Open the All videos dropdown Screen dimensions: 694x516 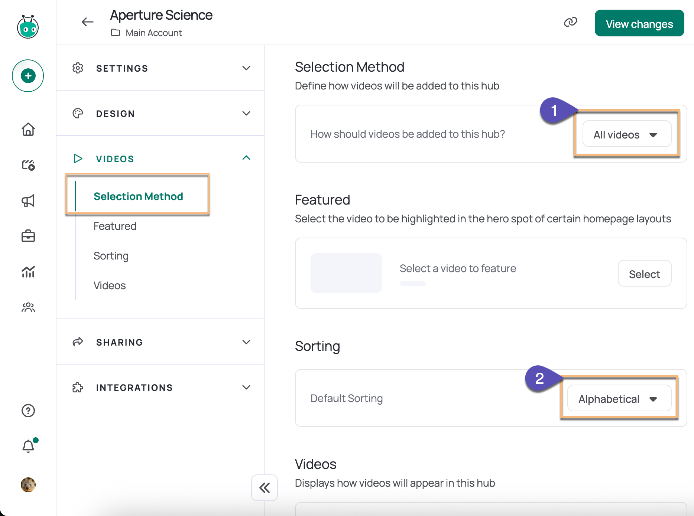pyautogui.click(x=627, y=134)
